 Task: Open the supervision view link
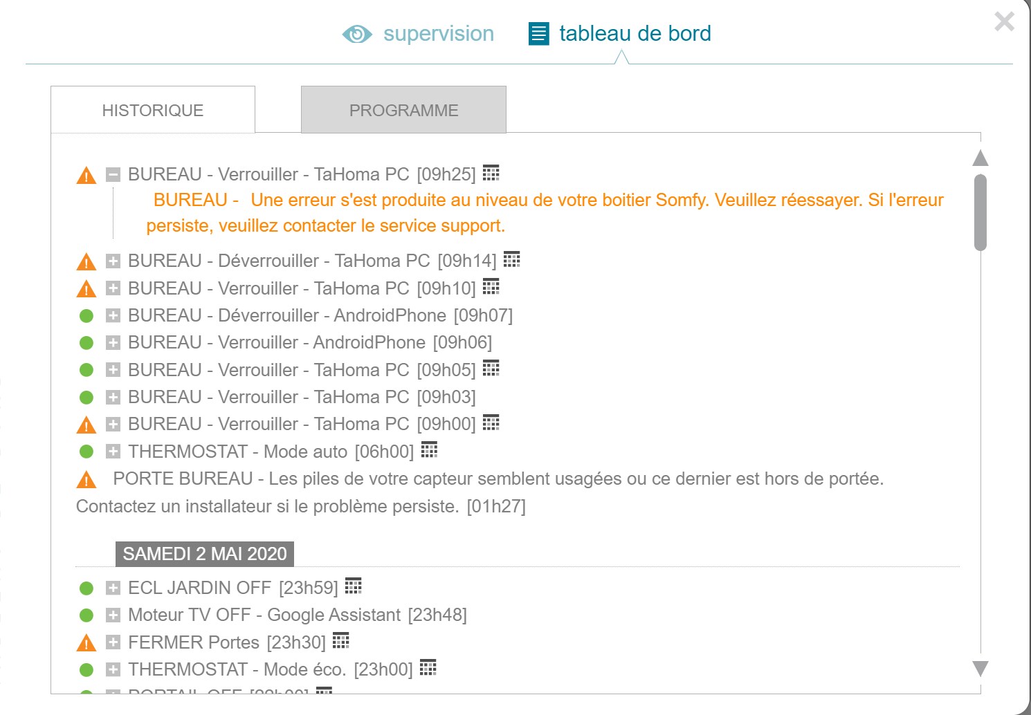point(438,34)
